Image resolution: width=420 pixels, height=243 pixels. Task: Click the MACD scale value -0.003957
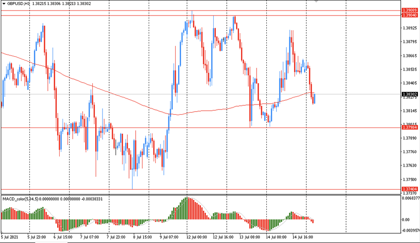410,230
